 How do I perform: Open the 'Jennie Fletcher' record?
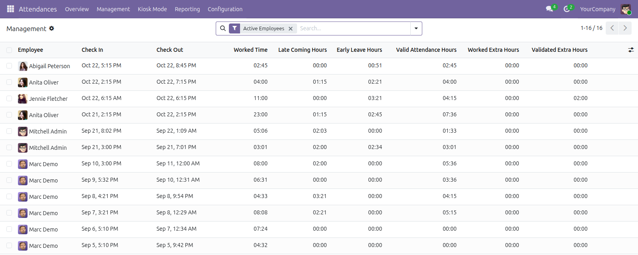48,99
